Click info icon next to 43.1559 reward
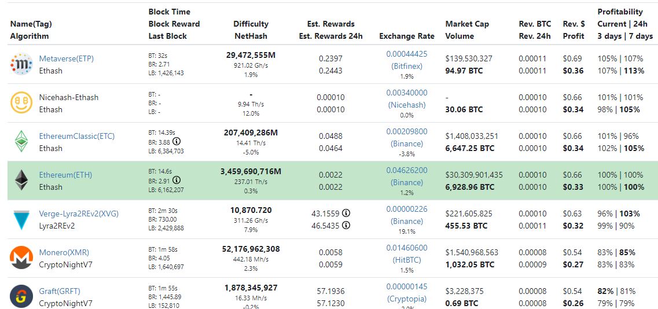 tap(346, 214)
